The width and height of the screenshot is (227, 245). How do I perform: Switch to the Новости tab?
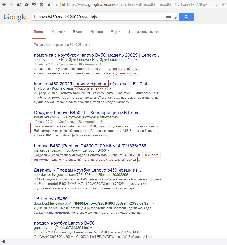coord(97,32)
